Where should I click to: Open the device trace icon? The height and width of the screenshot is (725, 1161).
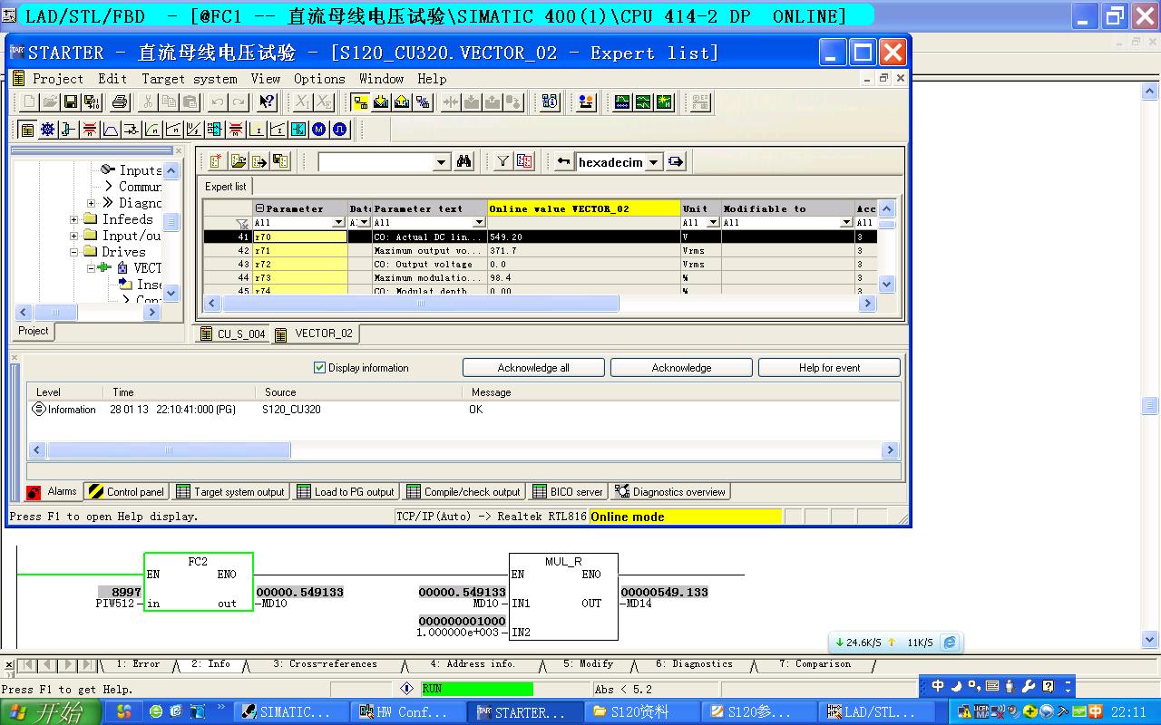pyautogui.click(x=622, y=102)
